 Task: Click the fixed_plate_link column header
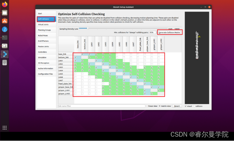140,44
